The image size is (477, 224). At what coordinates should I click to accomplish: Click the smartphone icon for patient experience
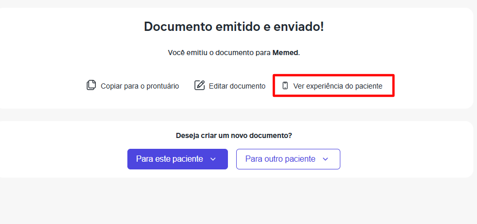pos(285,85)
